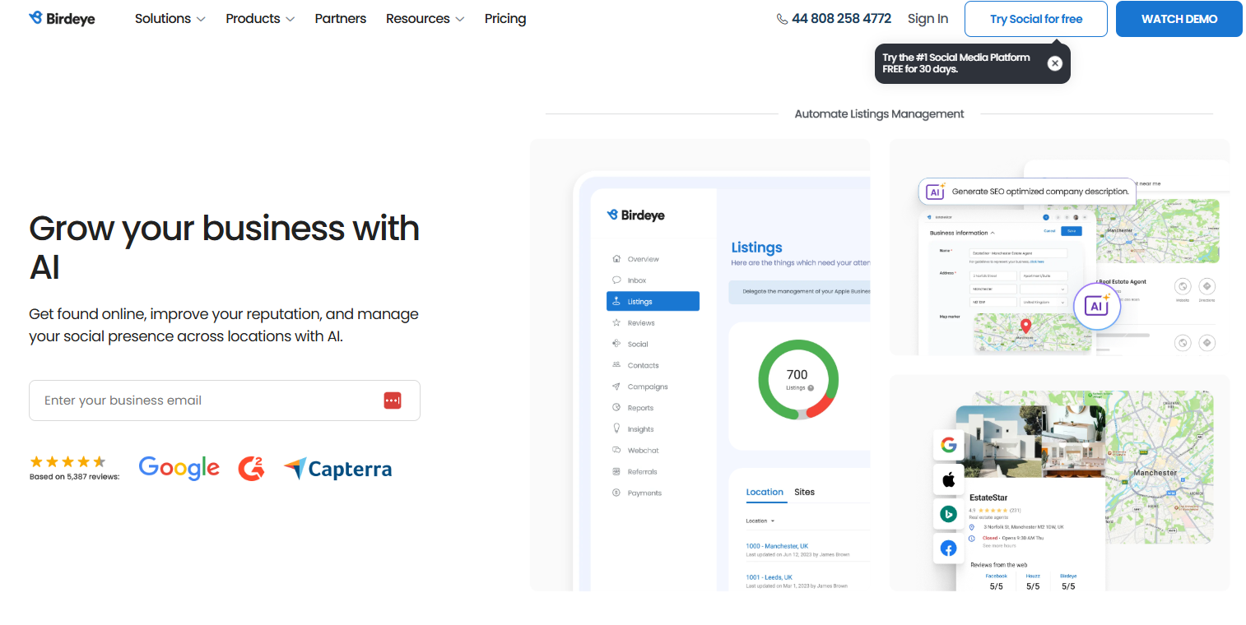The height and width of the screenshot is (625, 1246).
Task: Click the Birdeye logo in header
Action: click(x=62, y=18)
